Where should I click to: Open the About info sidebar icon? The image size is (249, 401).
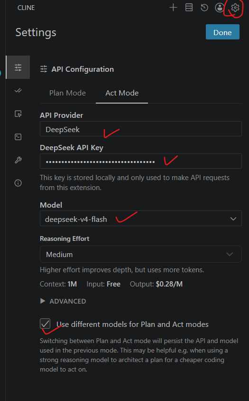tap(18, 183)
